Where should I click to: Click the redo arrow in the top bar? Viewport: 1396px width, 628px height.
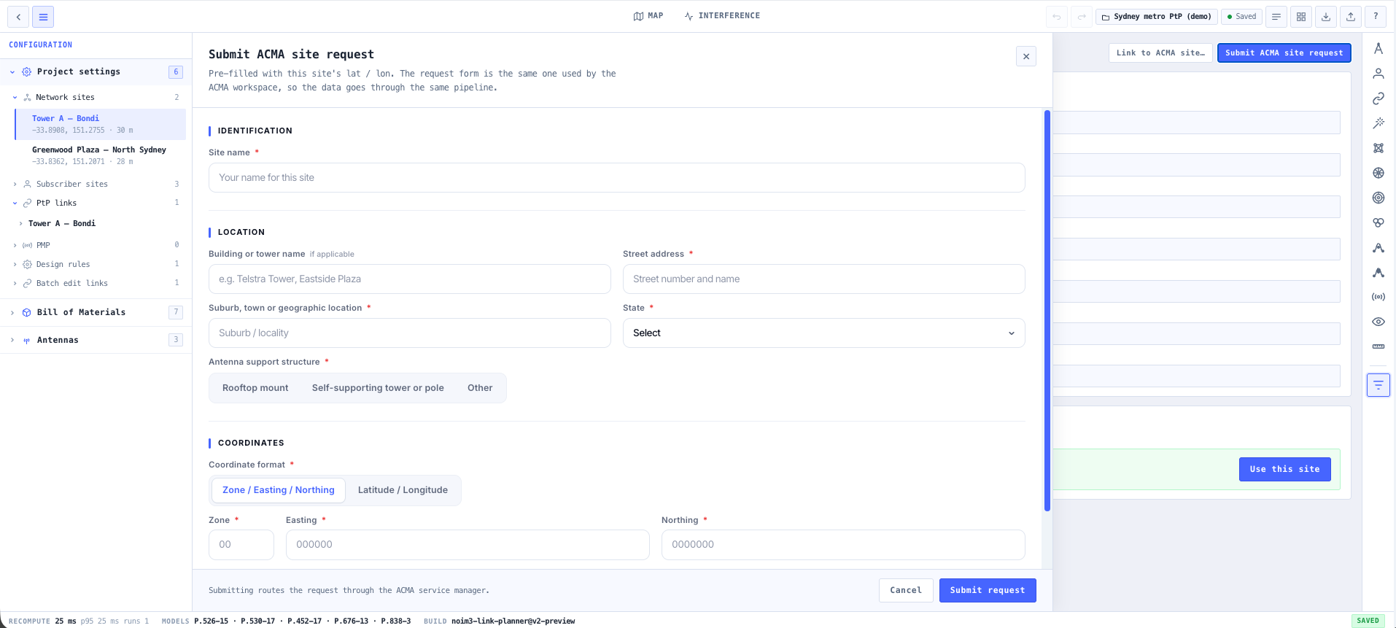point(1082,17)
